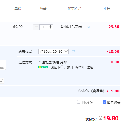Click the minus quantity button

click(36, 27)
